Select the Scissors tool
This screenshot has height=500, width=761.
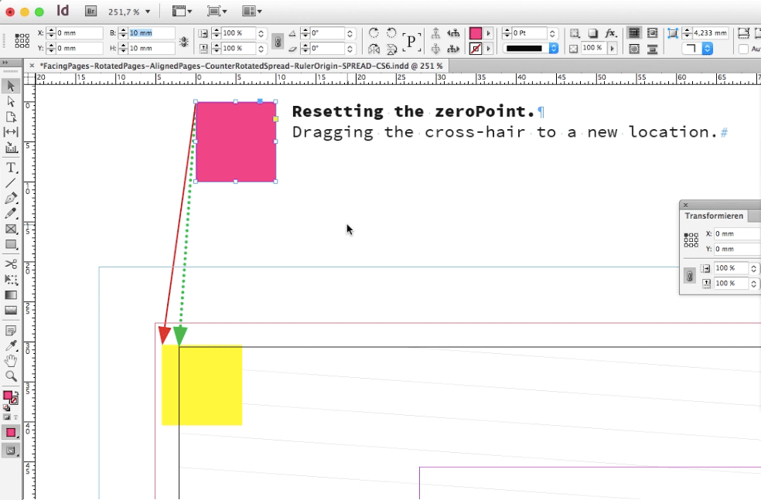coord(11,264)
